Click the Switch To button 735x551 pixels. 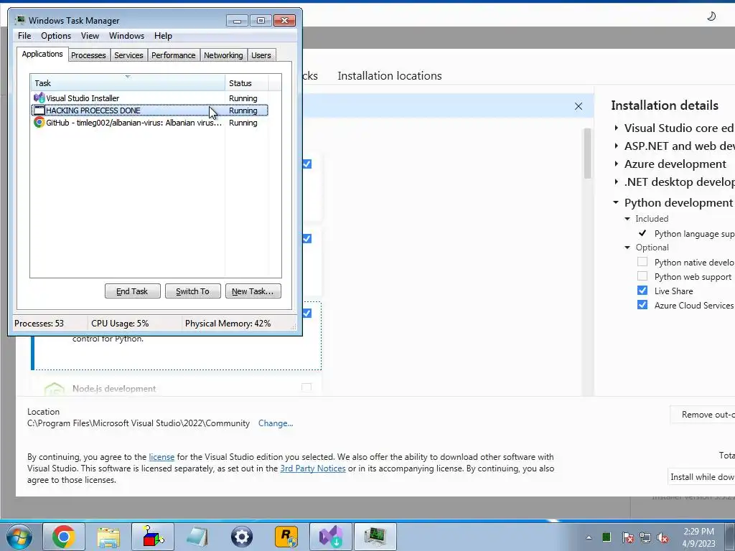[192, 291]
